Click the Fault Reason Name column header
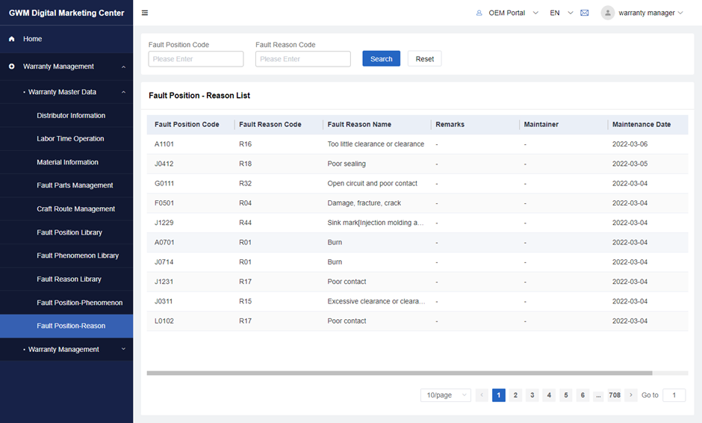Viewport: 702px width, 423px height. pyautogui.click(x=359, y=124)
